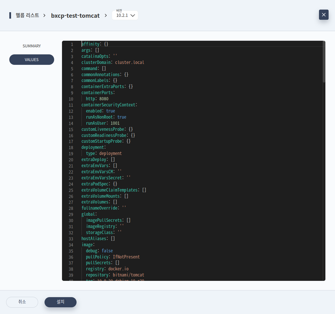
Task: Click 'commonLabels' key
Action: tap(95, 81)
